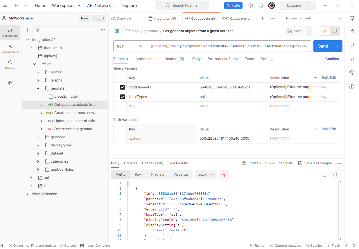Image resolution: width=359 pixels, height=249 pixels.
Task: Copy the response body to clipboard
Action: click(324, 175)
